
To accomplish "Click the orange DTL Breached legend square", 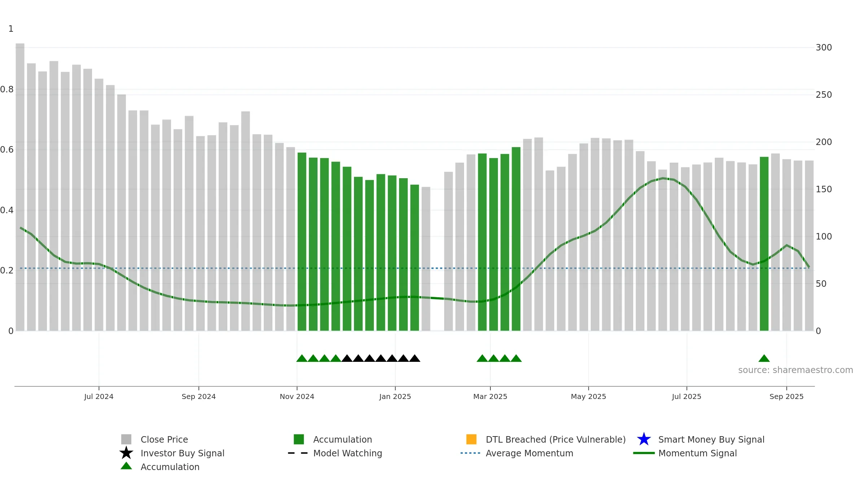I will click(x=471, y=439).
